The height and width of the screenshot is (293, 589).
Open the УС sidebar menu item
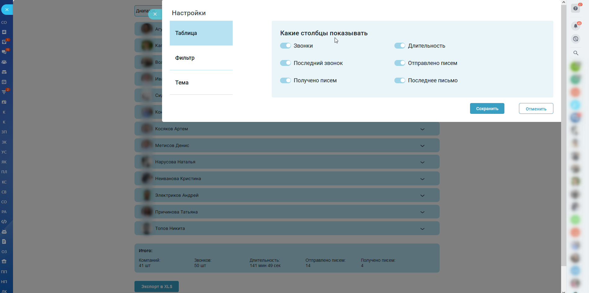(4, 152)
